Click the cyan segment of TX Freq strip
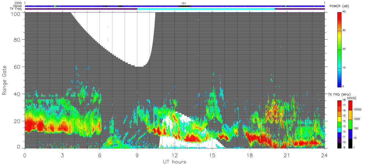Screen dimensions: 365x168 pos(206,9)
